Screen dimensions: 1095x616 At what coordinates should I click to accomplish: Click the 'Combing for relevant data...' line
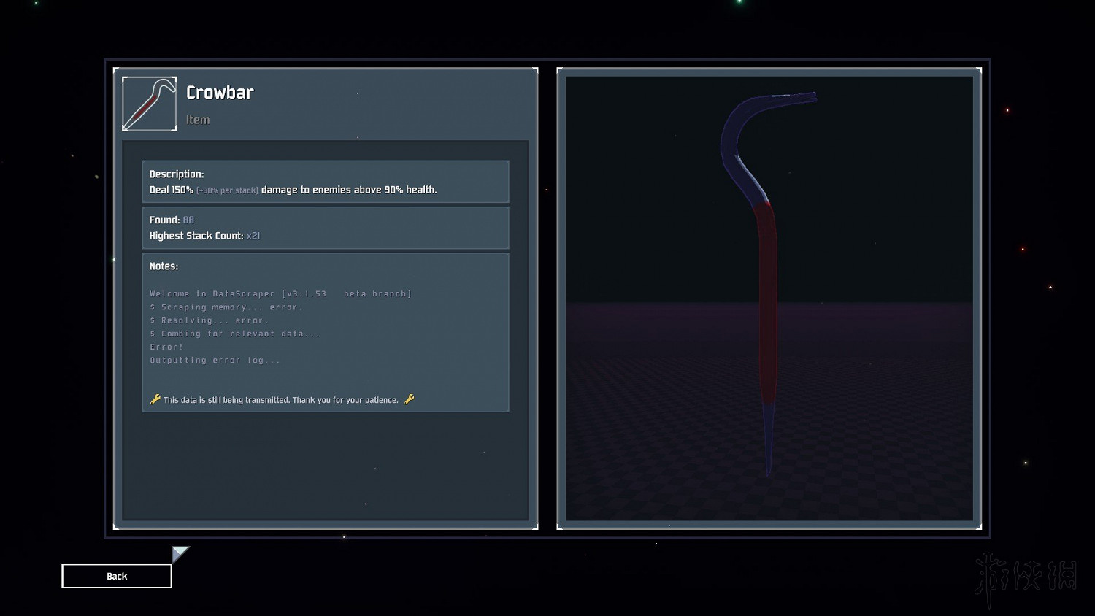click(235, 334)
